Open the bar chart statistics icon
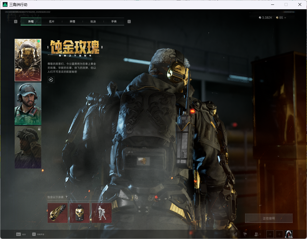Image resolution: width=307 pixels, height=239 pixels. 235,234
